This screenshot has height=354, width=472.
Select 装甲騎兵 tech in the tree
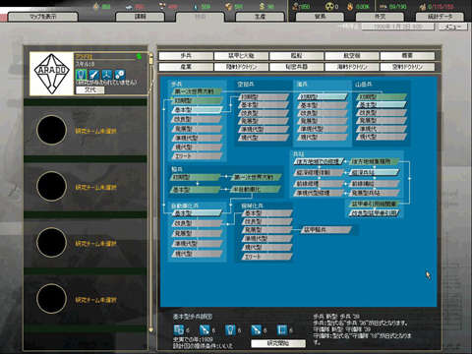(326, 230)
